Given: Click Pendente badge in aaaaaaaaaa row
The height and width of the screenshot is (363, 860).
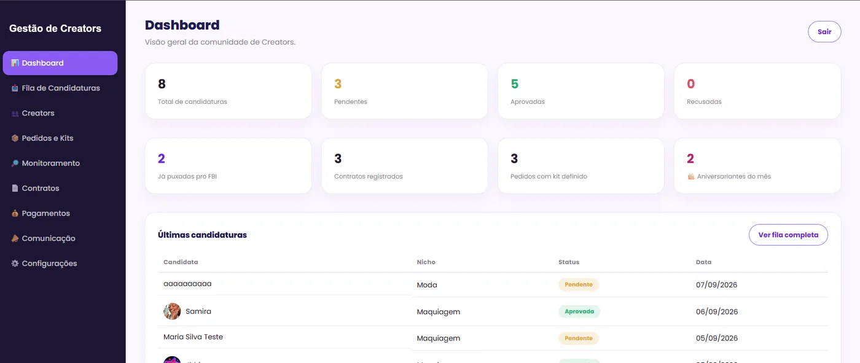Looking at the screenshot, I should click(579, 285).
